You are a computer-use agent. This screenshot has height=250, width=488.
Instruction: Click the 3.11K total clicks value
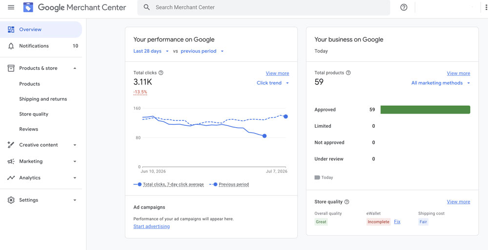pos(142,82)
